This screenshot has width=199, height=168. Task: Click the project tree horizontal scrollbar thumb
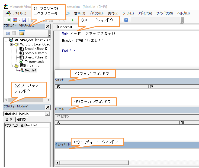pos(26,100)
